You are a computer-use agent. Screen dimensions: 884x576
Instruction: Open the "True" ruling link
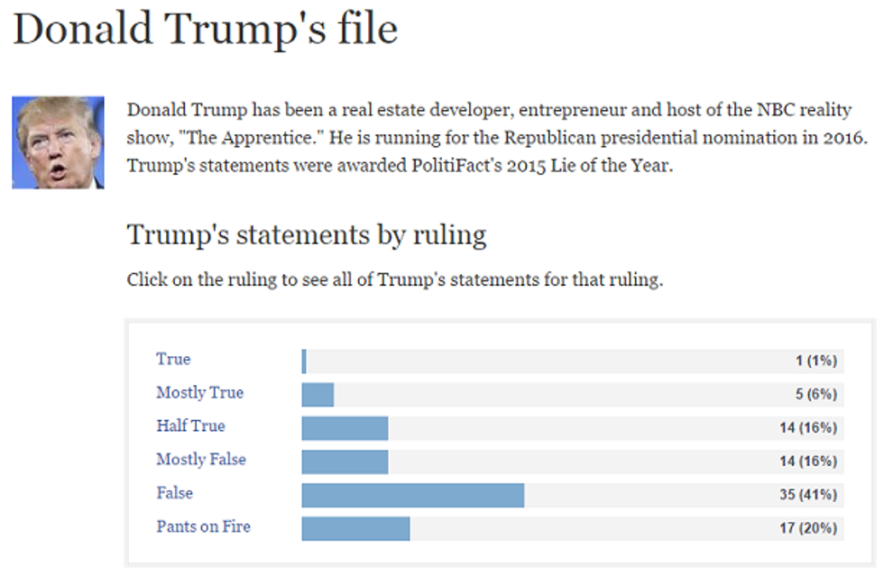(173, 359)
